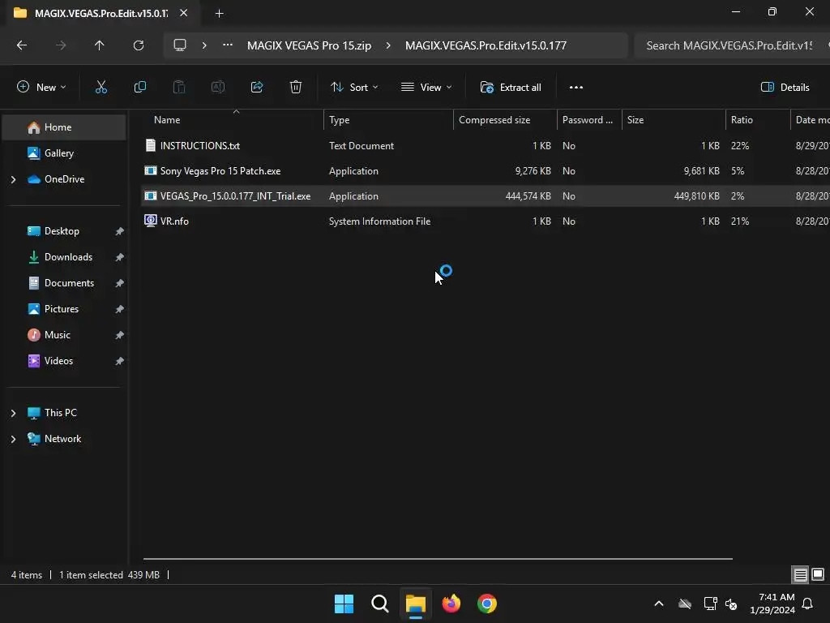Sort by Compressed size column header
This screenshot has width=830, height=623.
pyautogui.click(x=505, y=120)
